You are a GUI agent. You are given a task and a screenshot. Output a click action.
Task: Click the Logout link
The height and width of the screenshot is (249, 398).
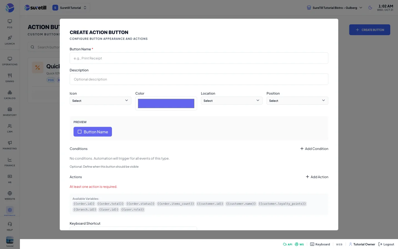[x=386, y=244]
